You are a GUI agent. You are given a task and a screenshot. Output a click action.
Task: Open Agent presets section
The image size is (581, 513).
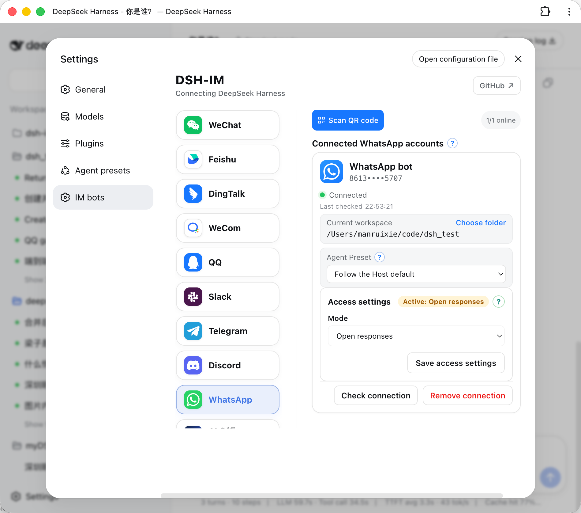[x=103, y=170]
